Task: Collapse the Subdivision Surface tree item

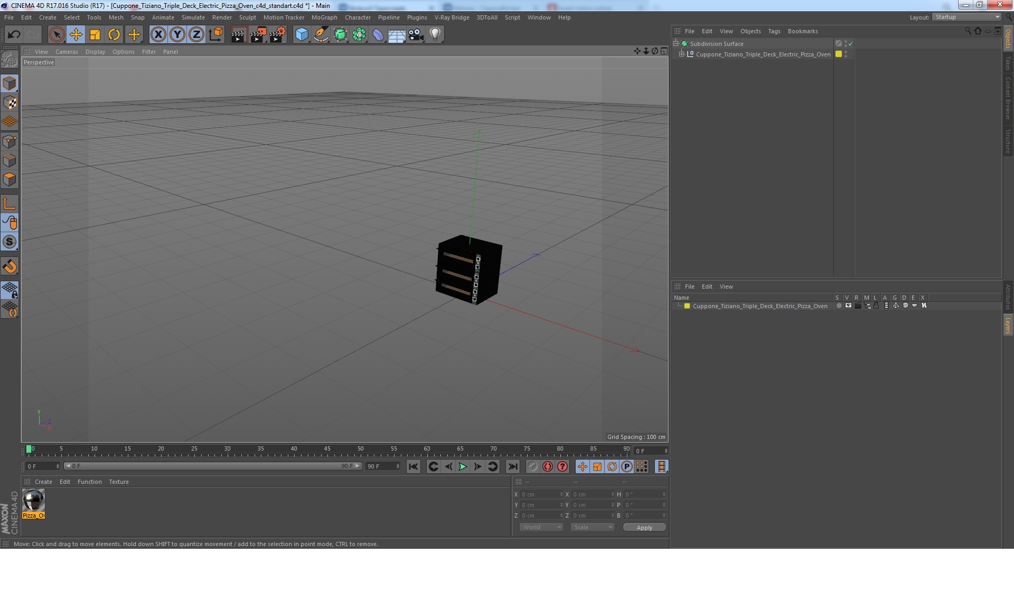Action: point(675,44)
